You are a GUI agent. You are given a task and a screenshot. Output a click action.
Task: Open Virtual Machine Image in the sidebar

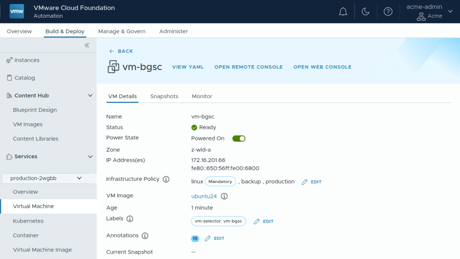pos(42,250)
